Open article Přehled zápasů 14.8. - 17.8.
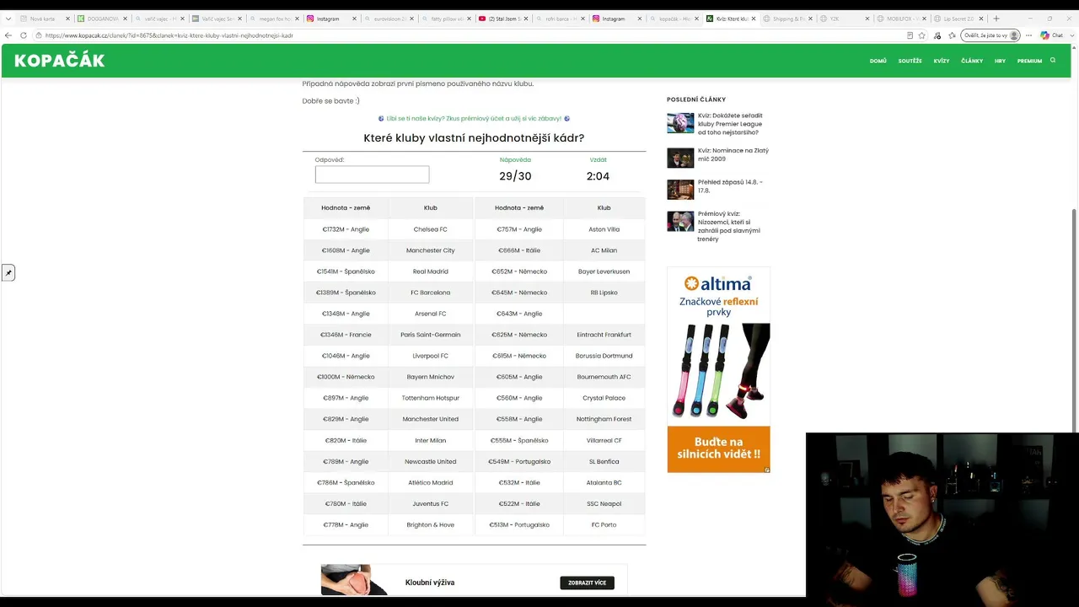 point(730,186)
